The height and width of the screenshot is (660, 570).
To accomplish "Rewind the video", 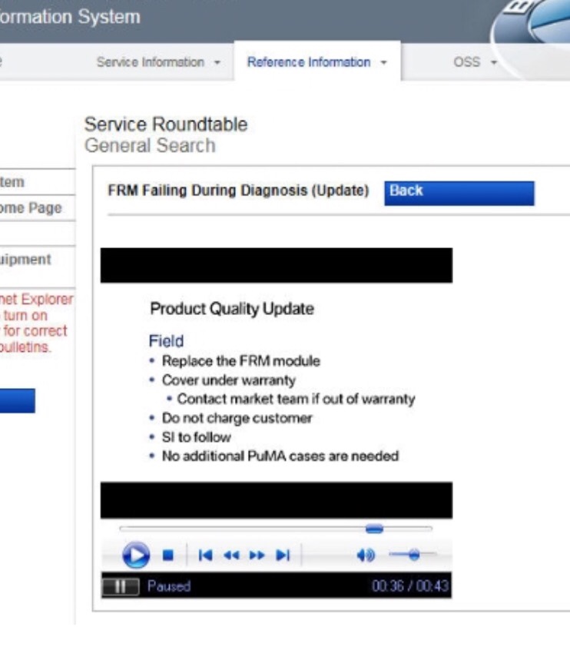I will pyautogui.click(x=230, y=555).
